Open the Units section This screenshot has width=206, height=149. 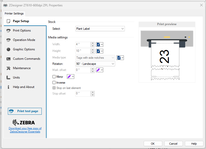point(25,78)
